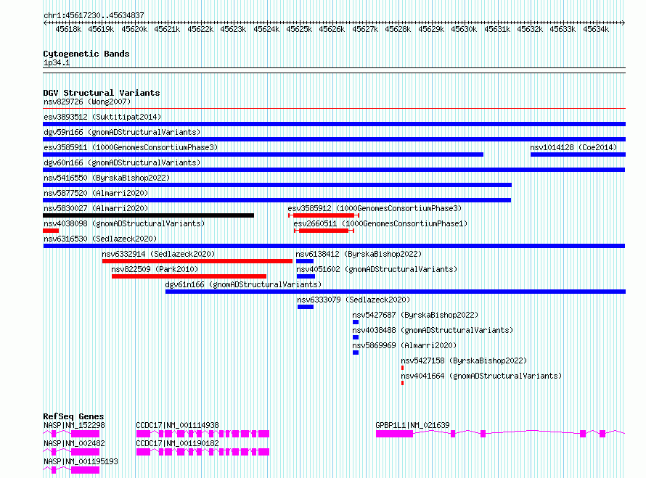Click esv3585911 (1000GenomesConsortiumPhase3) label

pyautogui.click(x=131, y=147)
